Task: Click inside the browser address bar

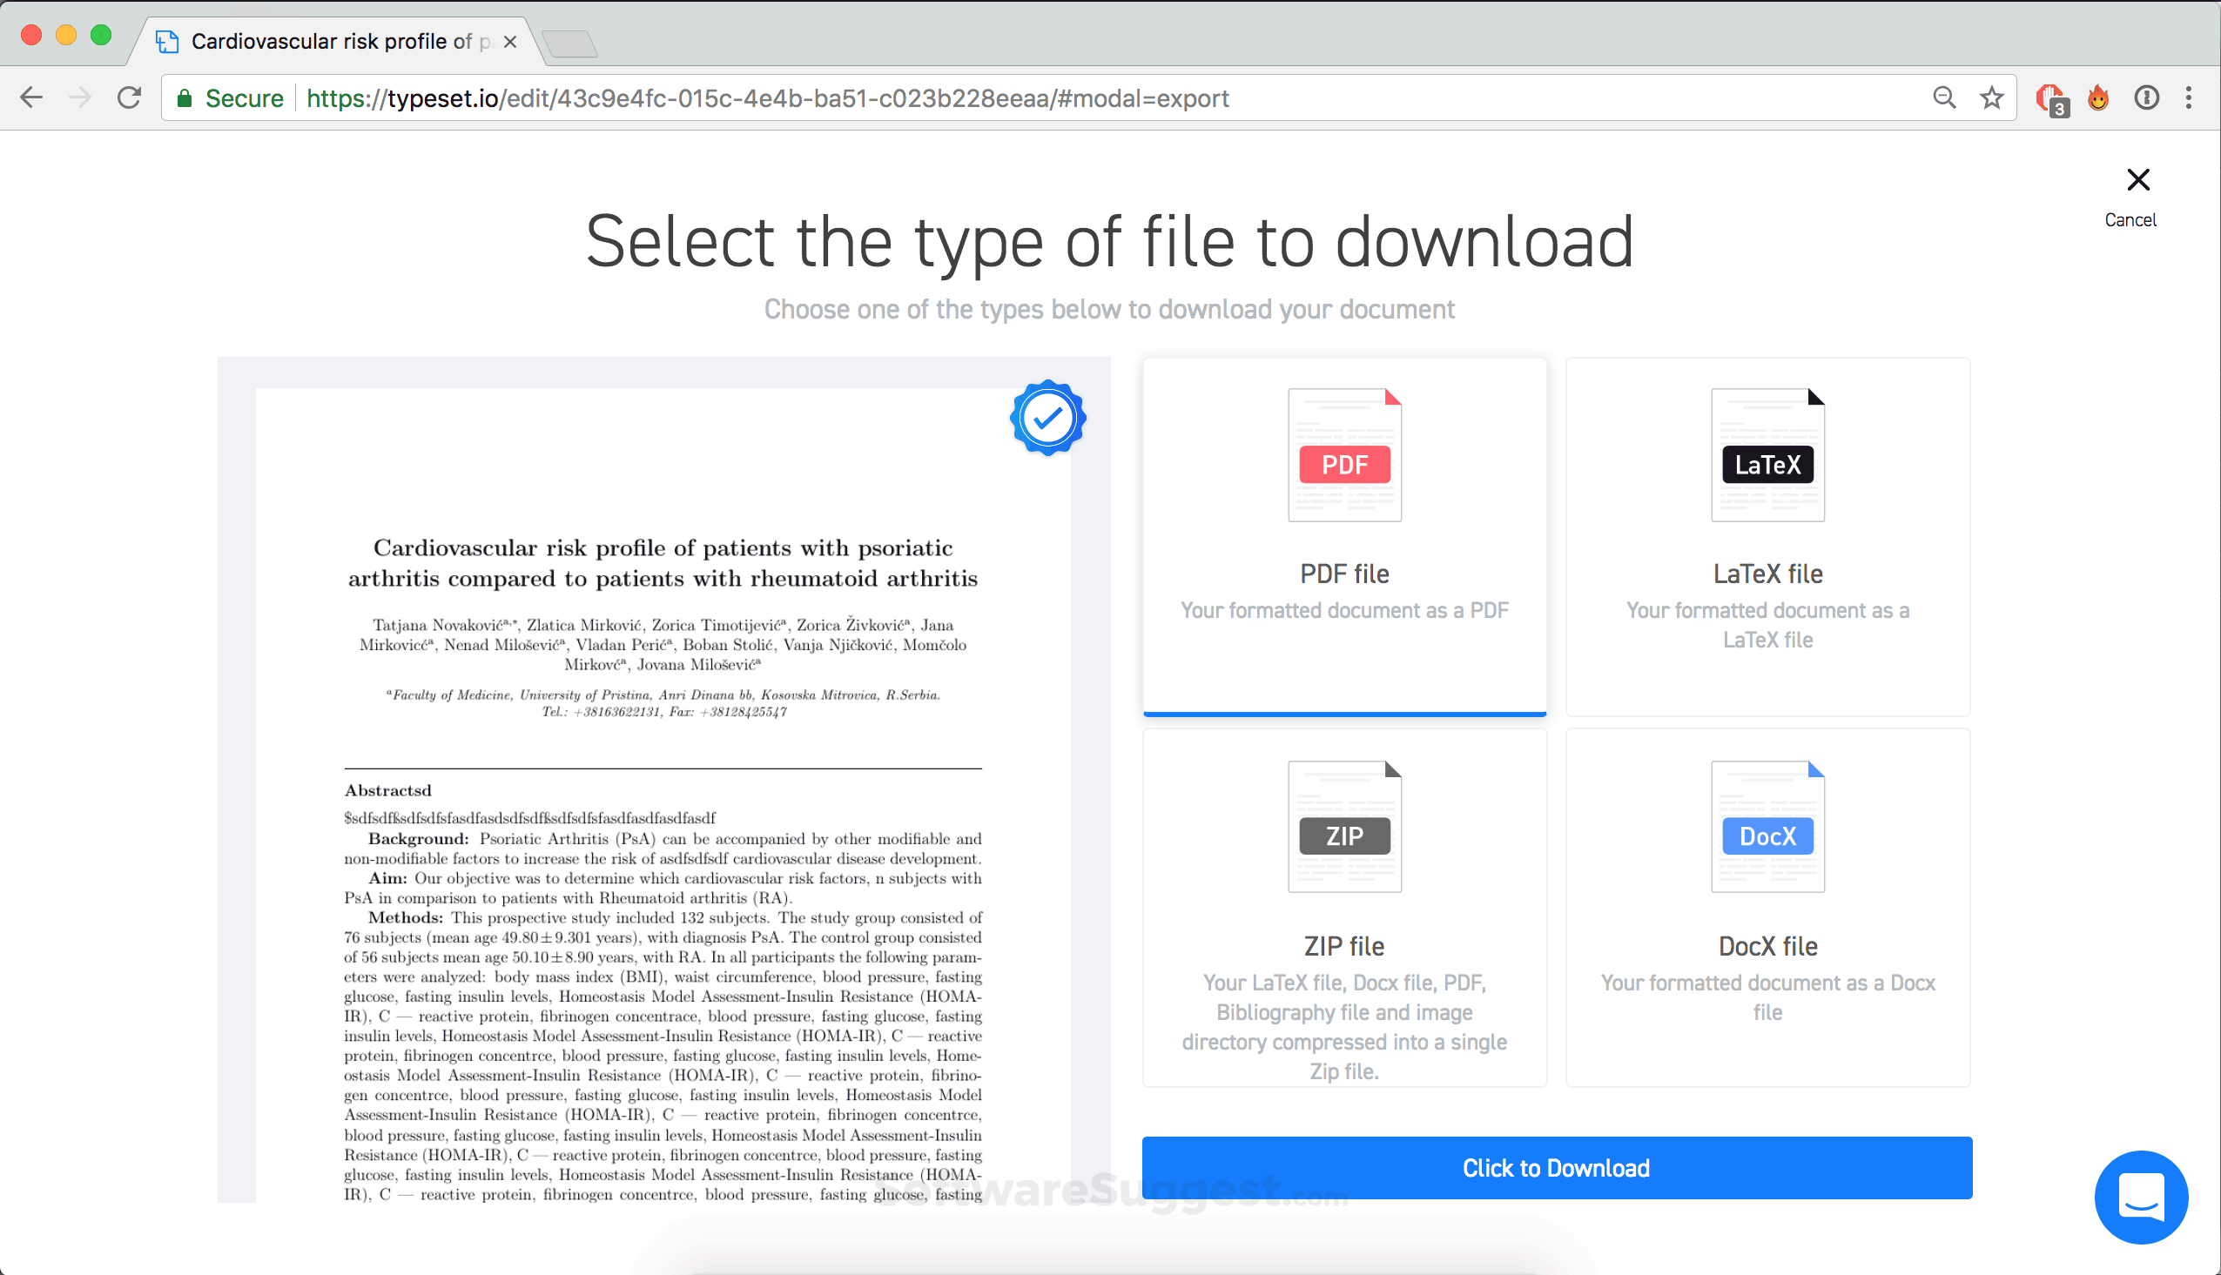Action: (x=1051, y=98)
